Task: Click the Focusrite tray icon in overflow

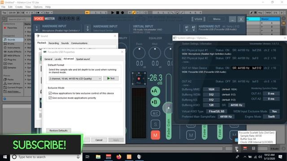Action: pyautogui.click(x=237, y=148)
